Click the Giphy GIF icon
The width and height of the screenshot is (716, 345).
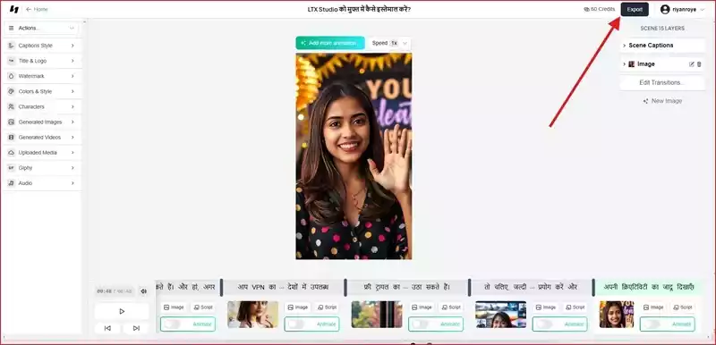coord(11,168)
